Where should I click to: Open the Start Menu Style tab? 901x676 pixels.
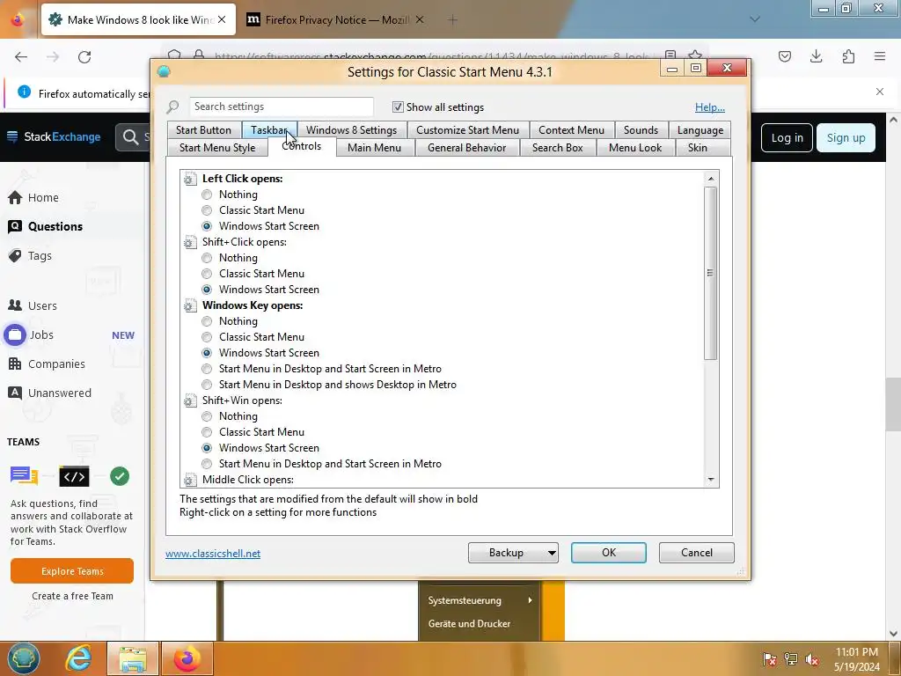(217, 148)
